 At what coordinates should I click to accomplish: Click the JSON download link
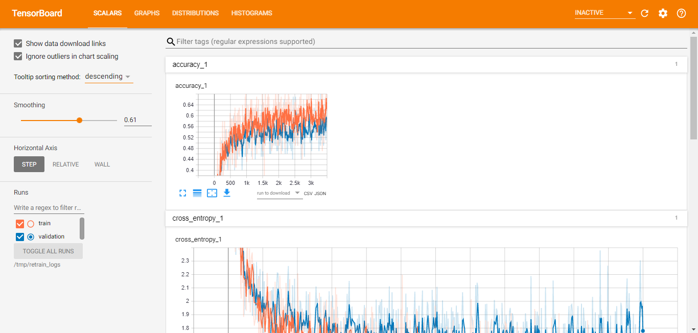tap(320, 194)
